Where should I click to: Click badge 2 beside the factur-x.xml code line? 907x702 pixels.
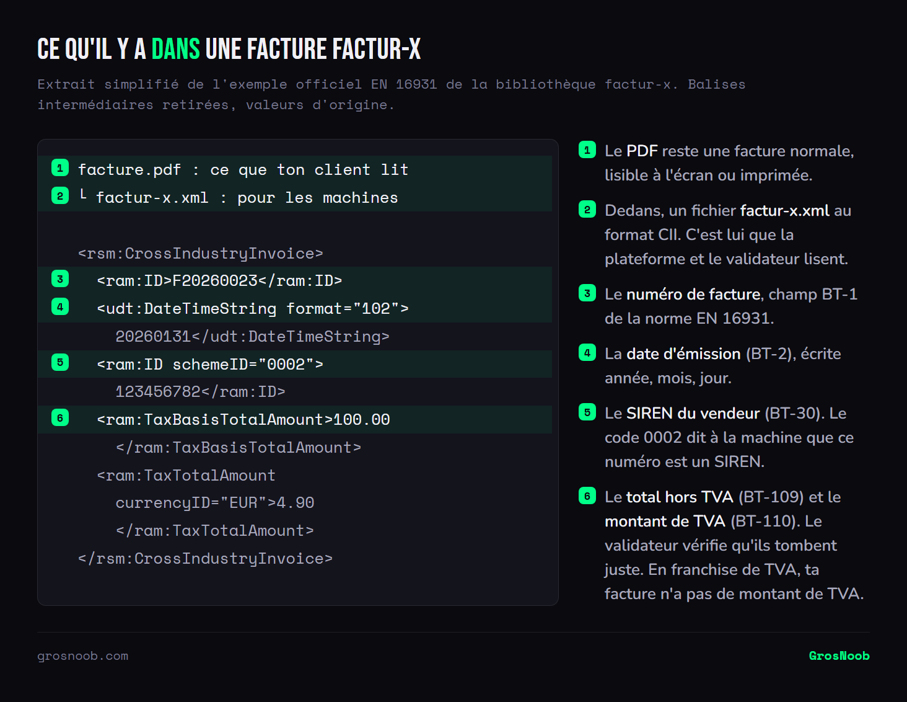[x=60, y=195]
